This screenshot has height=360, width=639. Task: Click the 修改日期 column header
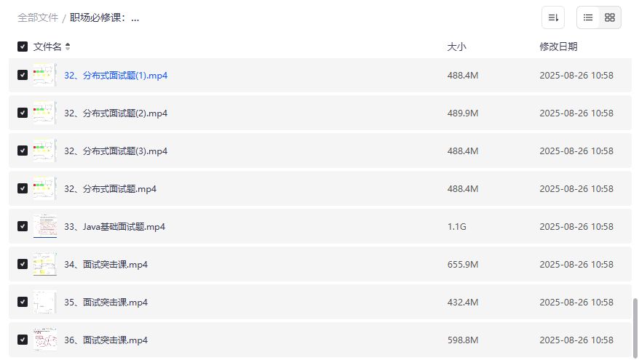[558, 47]
